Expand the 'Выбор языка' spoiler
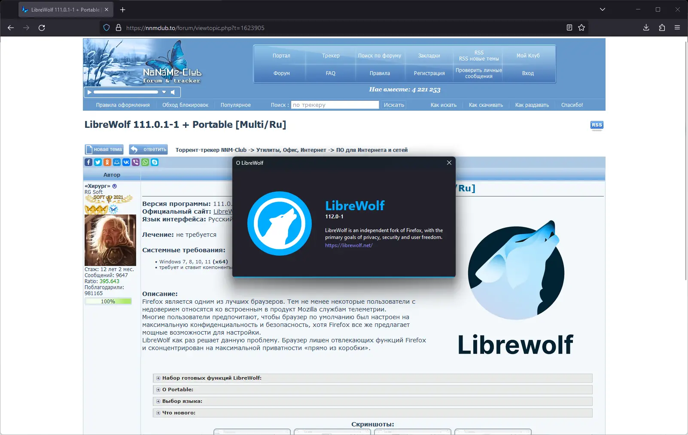 click(x=373, y=401)
